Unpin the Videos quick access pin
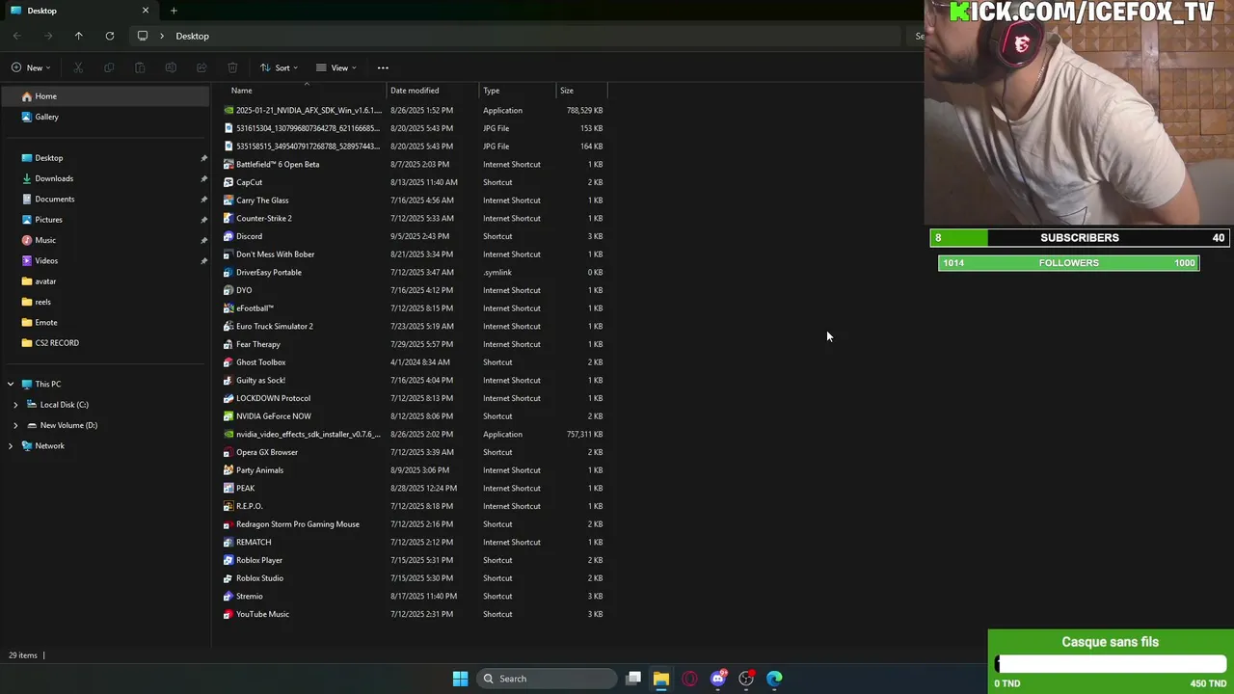This screenshot has height=694, width=1234. click(x=203, y=261)
